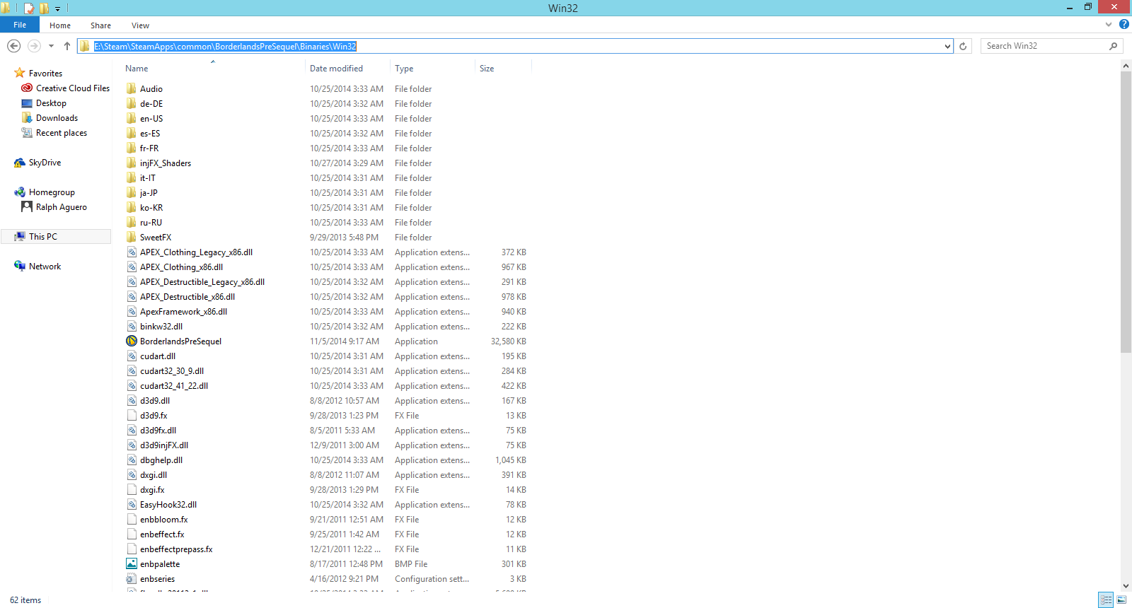Click the vertical scrollbar up arrow
The width and height of the screenshot is (1132, 608).
(x=1126, y=66)
